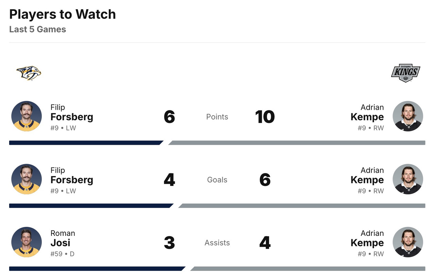Click Kempe's headshot in the Assists row
This screenshot has width=435, height=279.
click(x=408, y=242)
